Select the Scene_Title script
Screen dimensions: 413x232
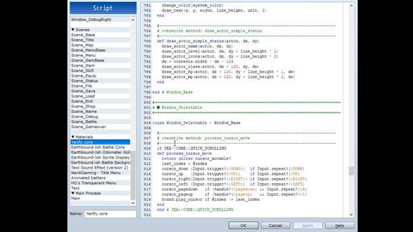(x=101, y=40)
